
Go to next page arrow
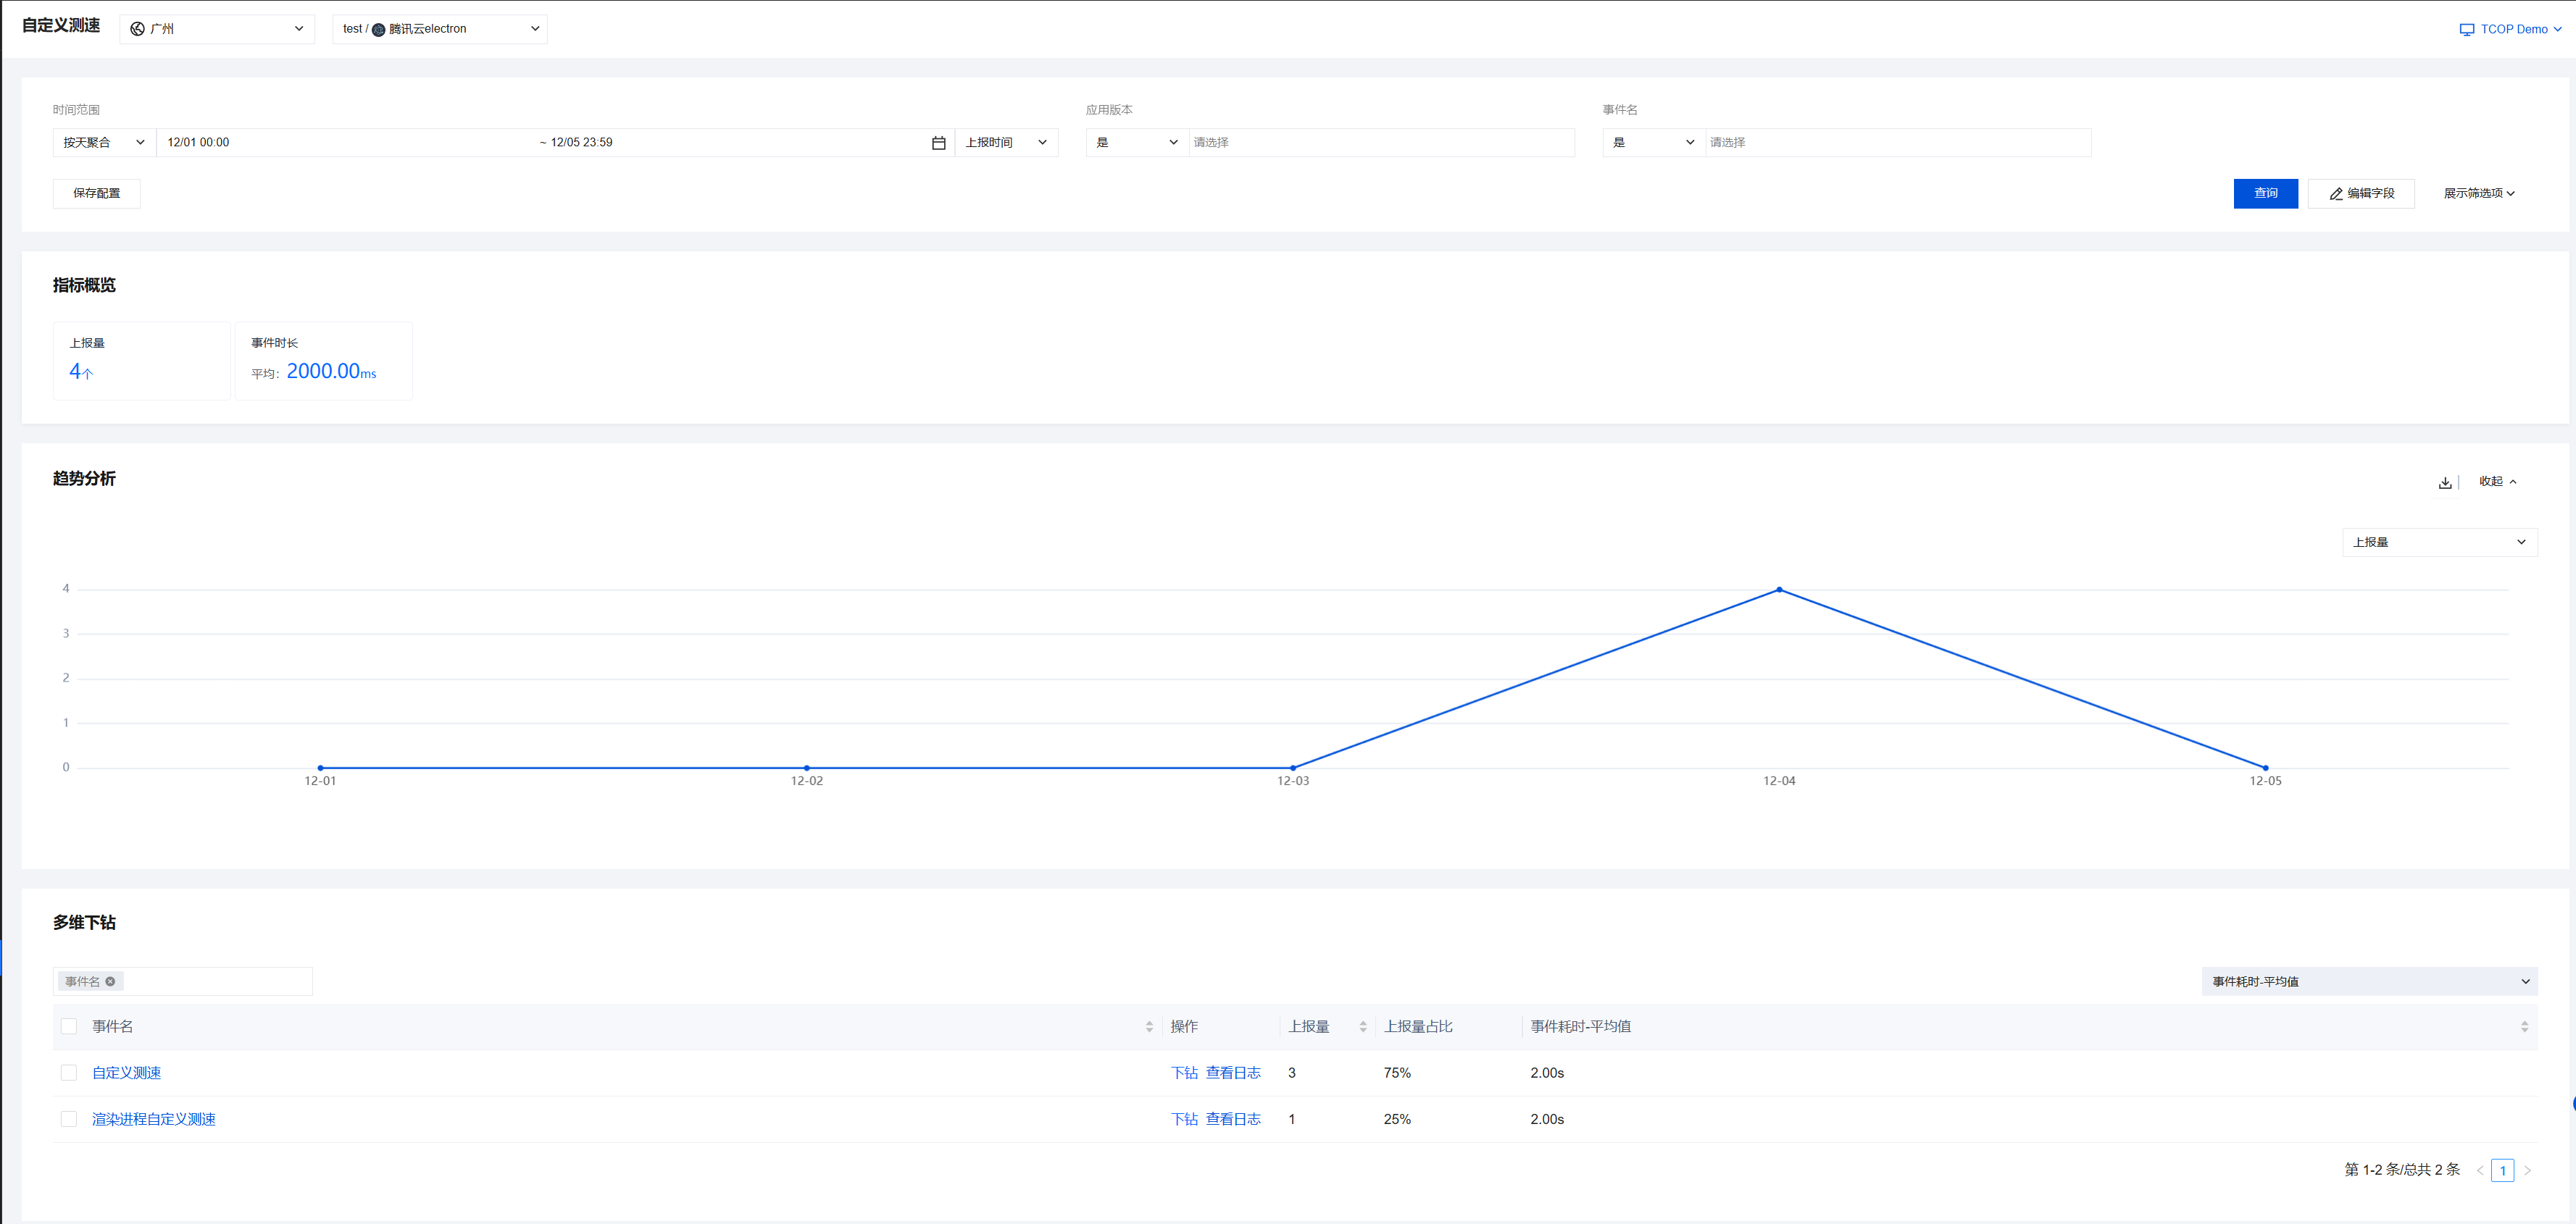point(2527,1170)
